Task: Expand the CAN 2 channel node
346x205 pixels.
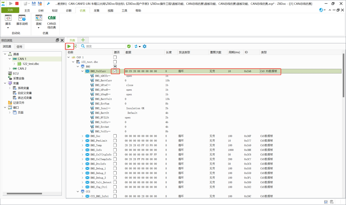Action: (10, 69)
